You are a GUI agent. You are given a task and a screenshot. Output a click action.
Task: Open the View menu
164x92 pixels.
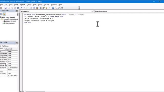click(x=11, y=5)
